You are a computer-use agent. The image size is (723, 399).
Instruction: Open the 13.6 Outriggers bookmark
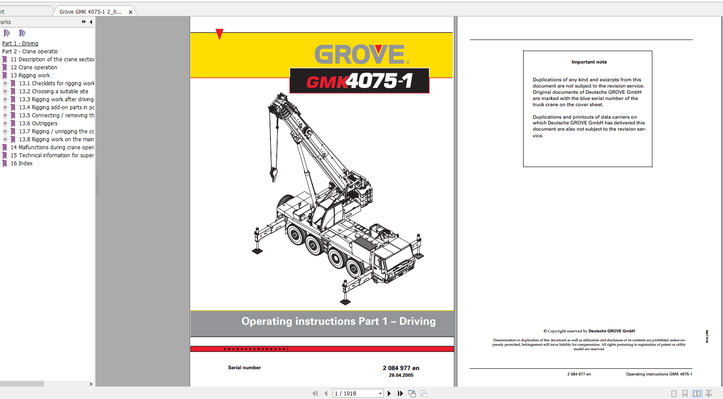click(x=38, y=124)
